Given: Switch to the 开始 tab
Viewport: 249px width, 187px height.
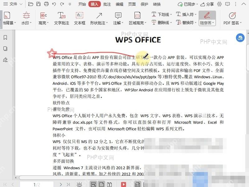Looking at the screenshot, I should (x=82, y=4).
